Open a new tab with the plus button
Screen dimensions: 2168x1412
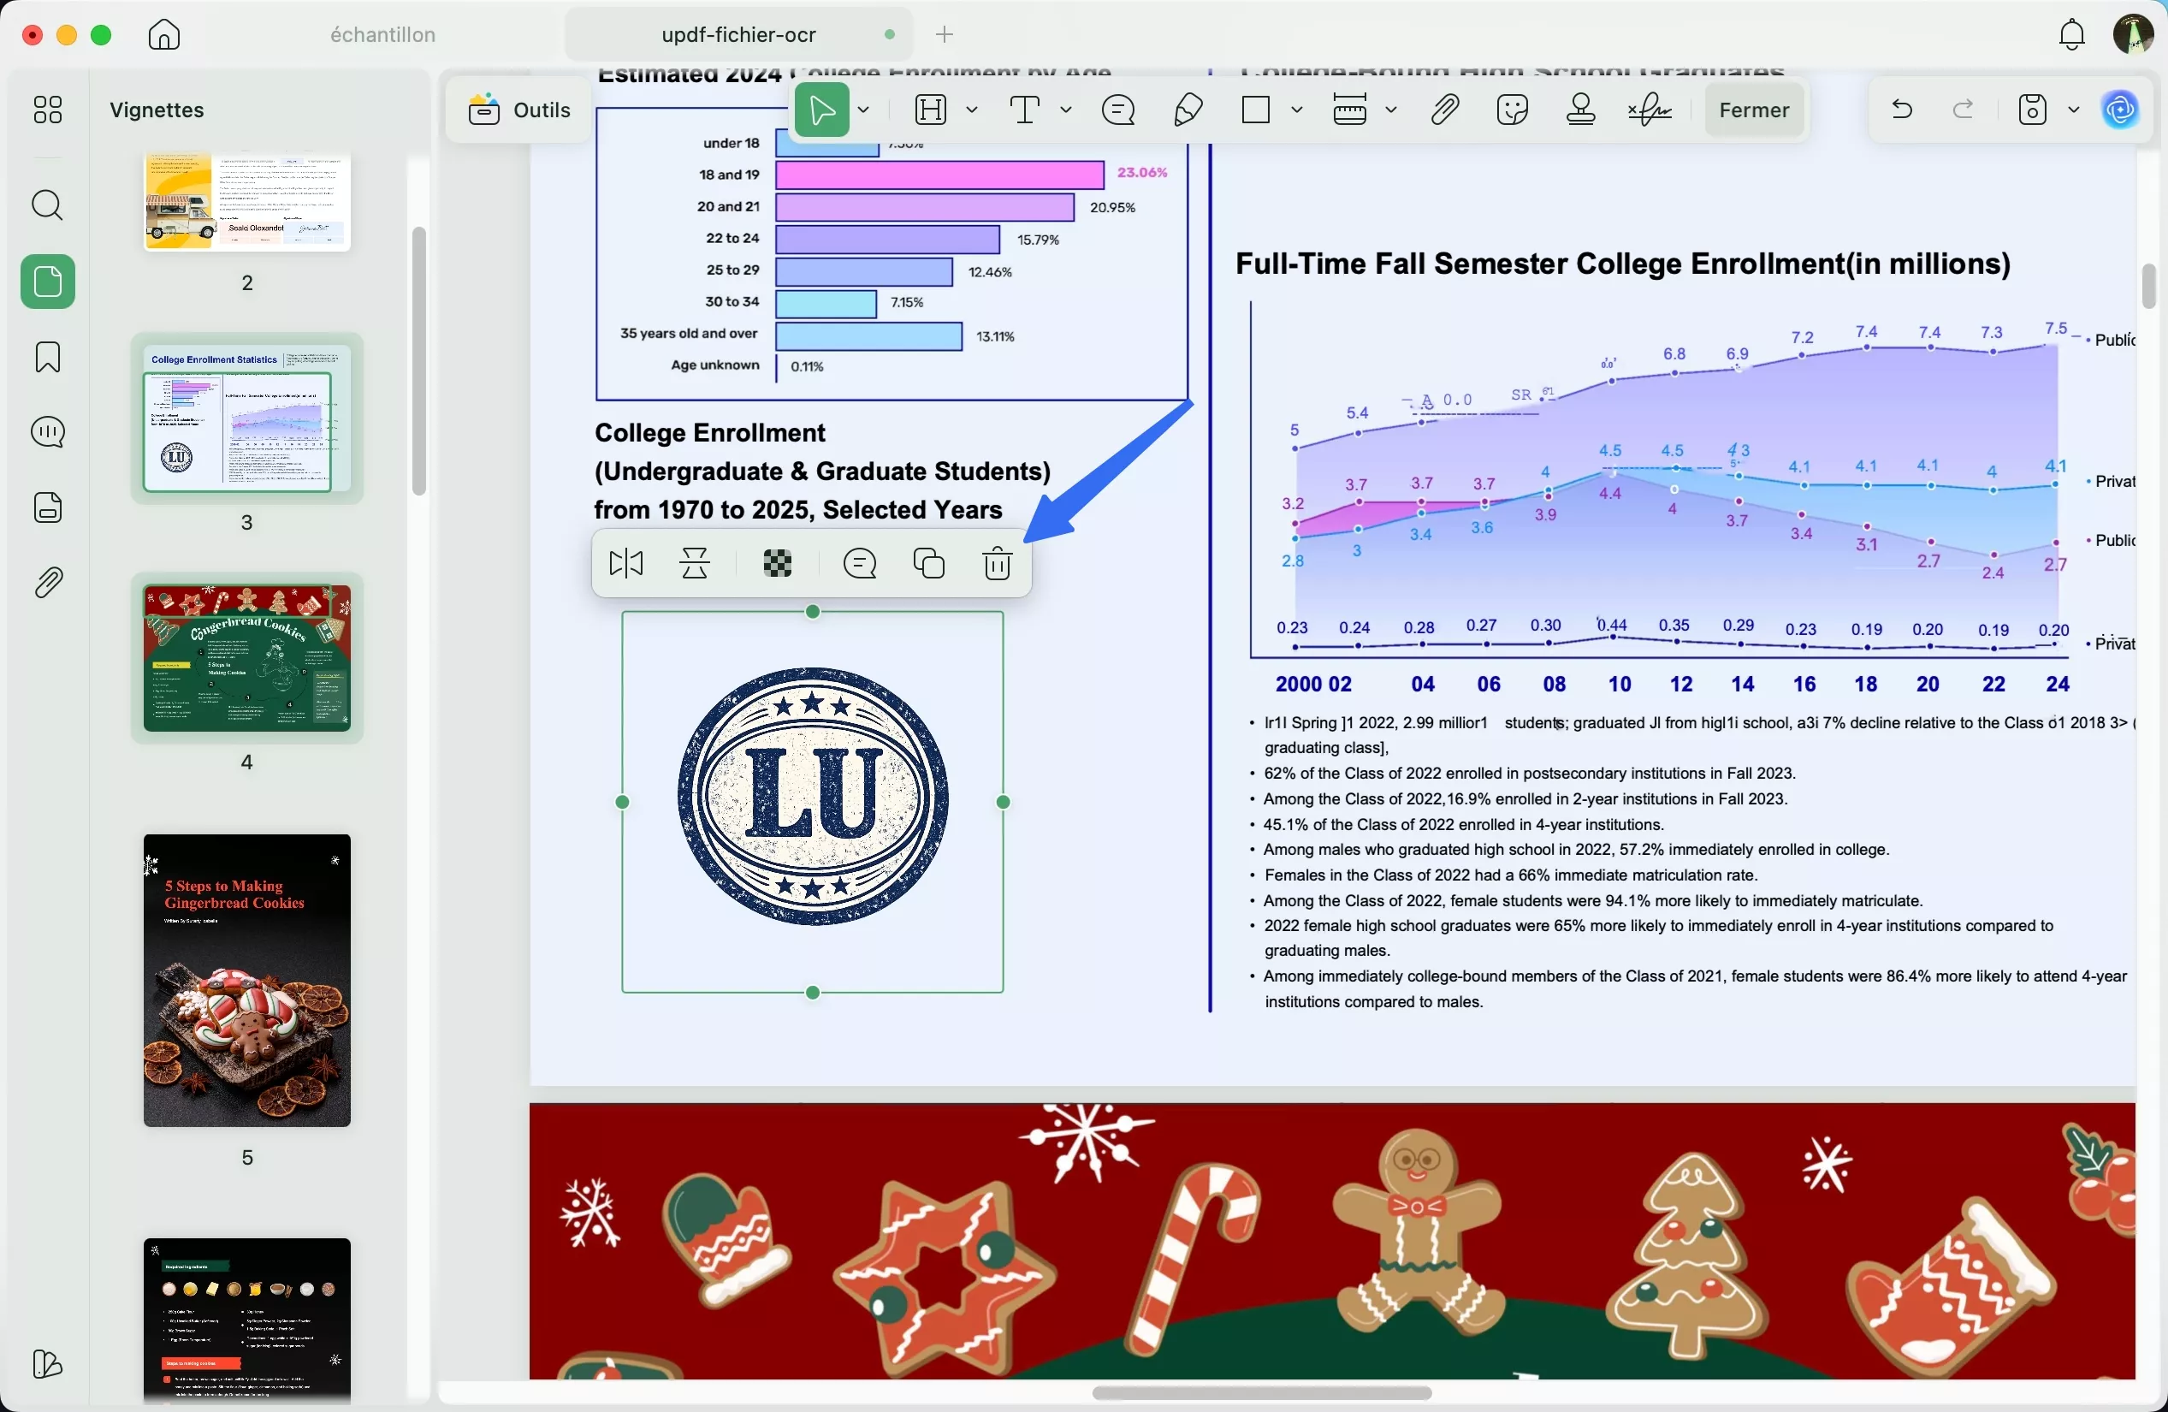(945, 34)
